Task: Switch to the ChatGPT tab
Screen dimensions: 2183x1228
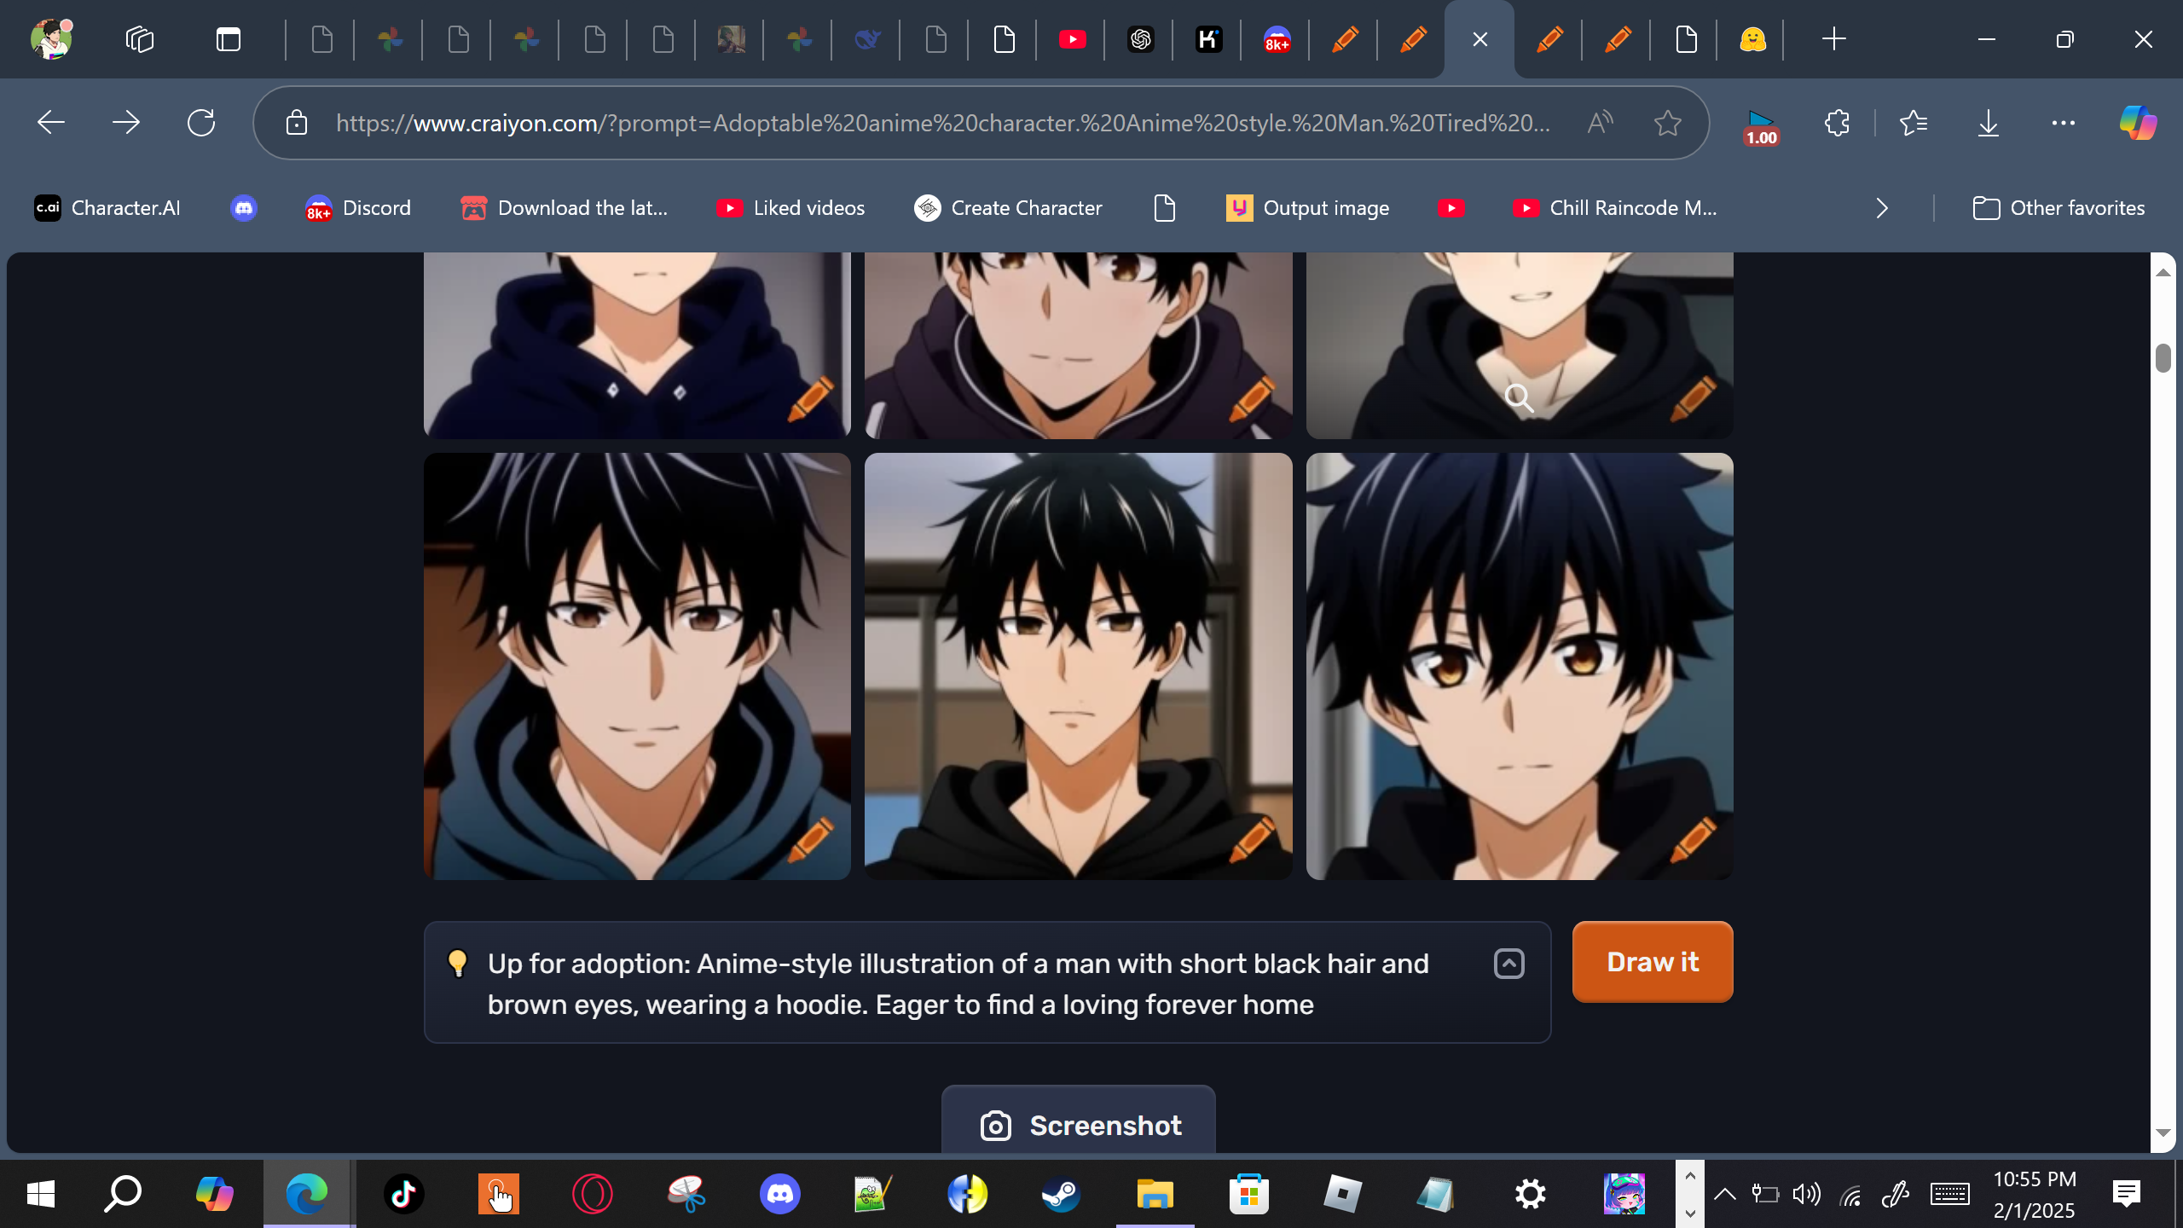Action: (1140, 39)
